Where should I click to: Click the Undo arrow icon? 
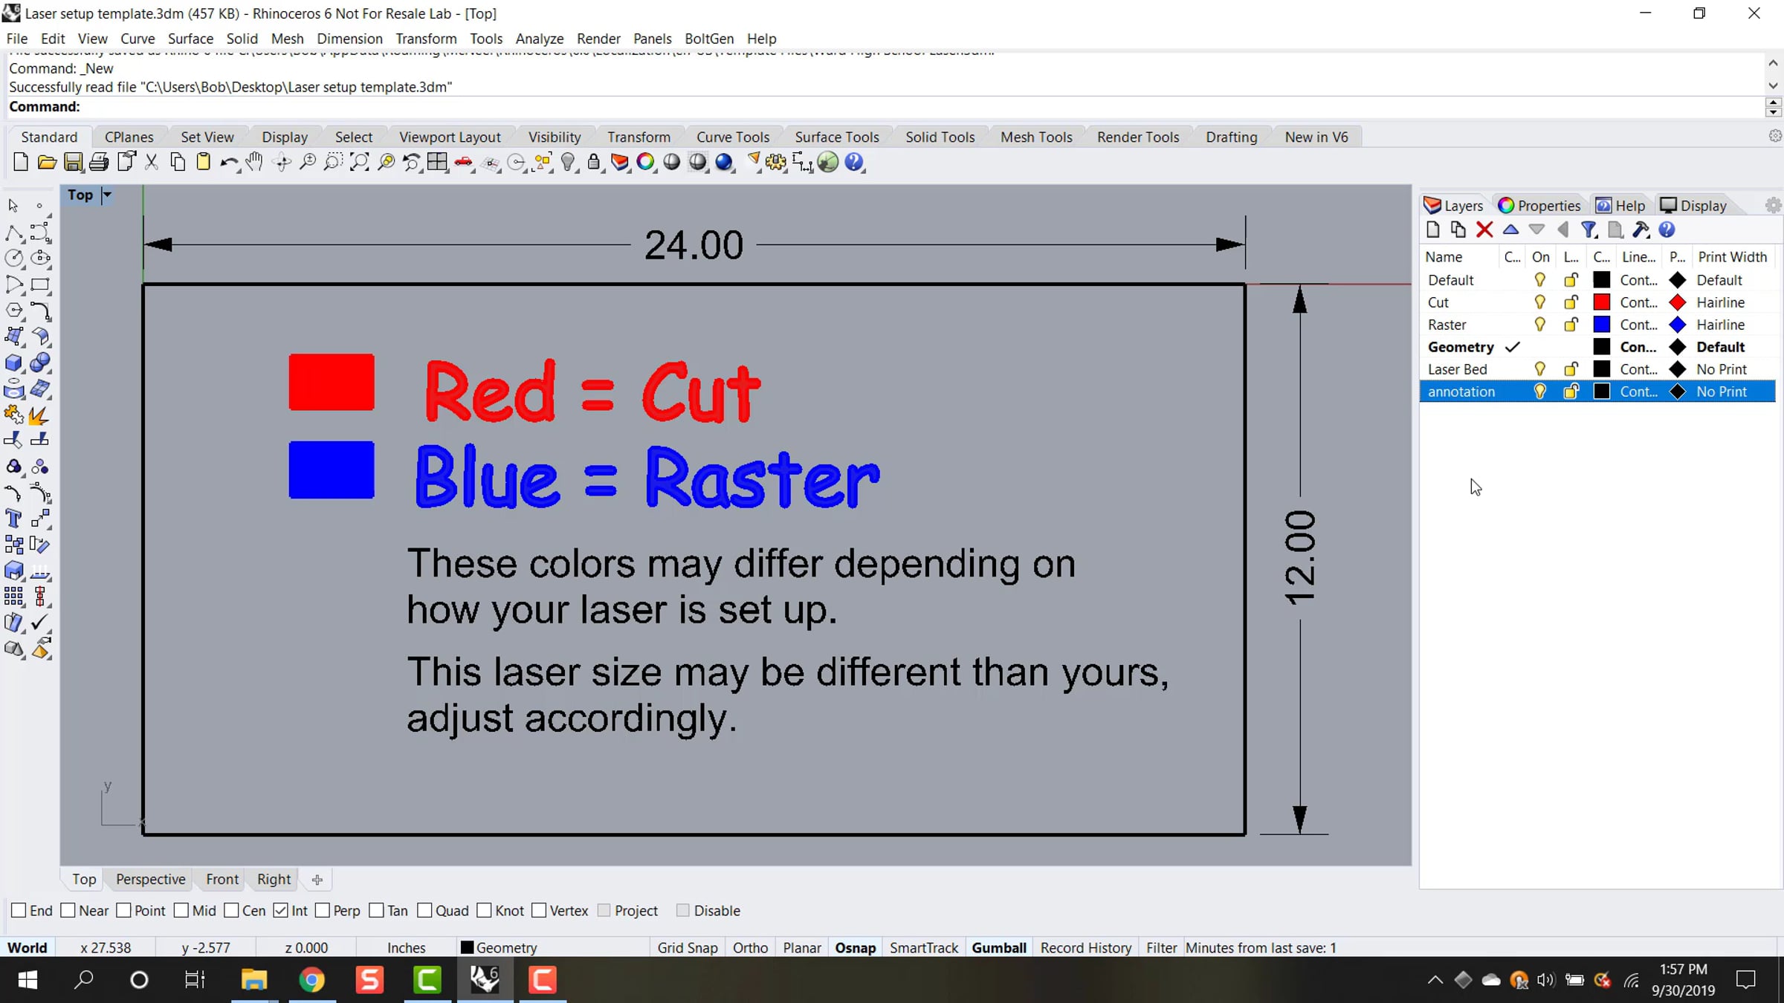(229, 162)
